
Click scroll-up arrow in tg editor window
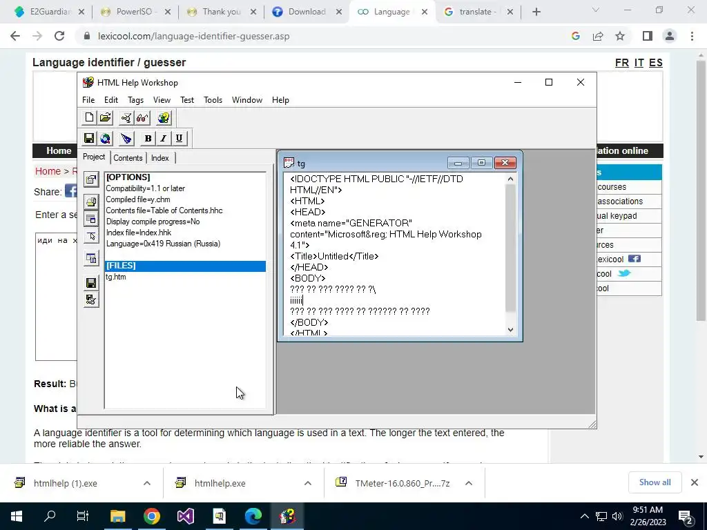point(510,179)
